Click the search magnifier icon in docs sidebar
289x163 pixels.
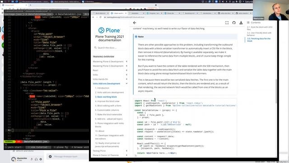[x=95, y=48]
